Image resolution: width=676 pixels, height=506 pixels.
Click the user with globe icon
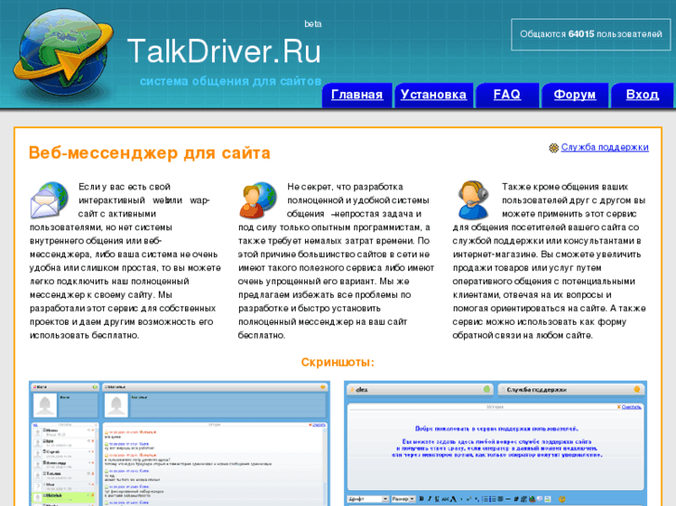coord(258,200)
